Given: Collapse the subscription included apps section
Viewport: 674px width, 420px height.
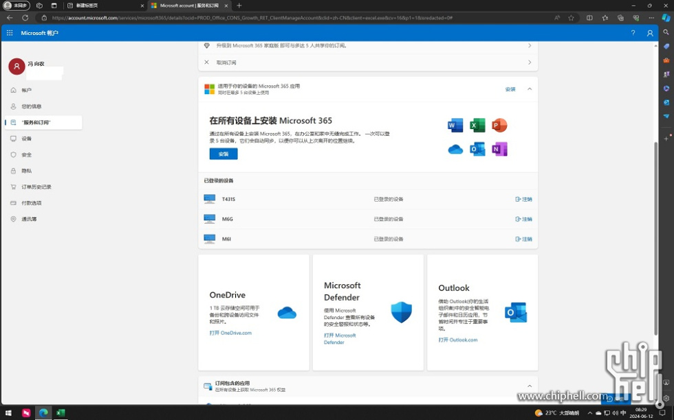Looking at the screenshot, I should (530, 386).
